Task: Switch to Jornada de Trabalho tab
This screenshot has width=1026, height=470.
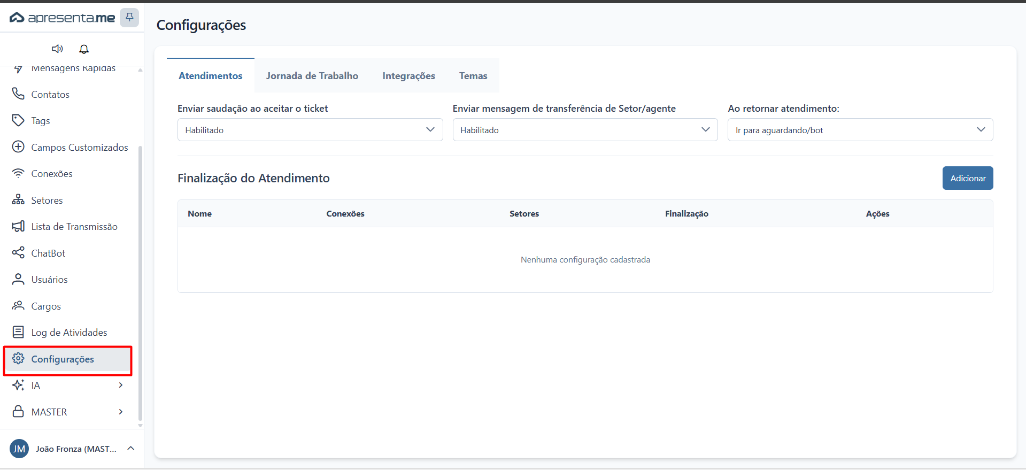Action: 312,75
